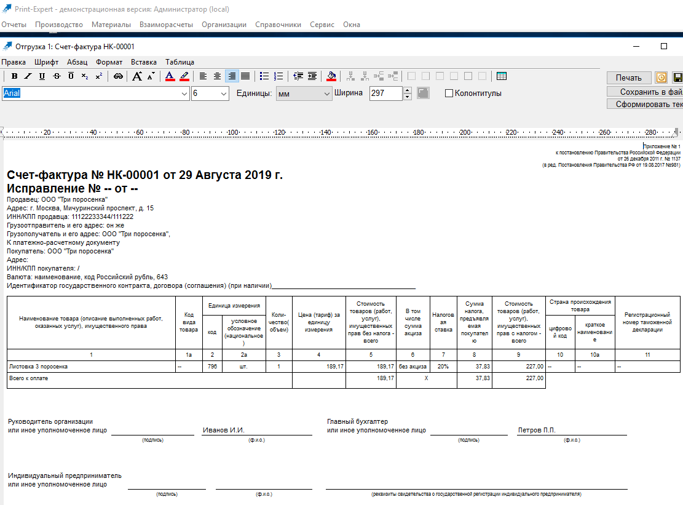683x505 pixels.
Task: Open the Единицы units dropdown
Action: point(327,93)
